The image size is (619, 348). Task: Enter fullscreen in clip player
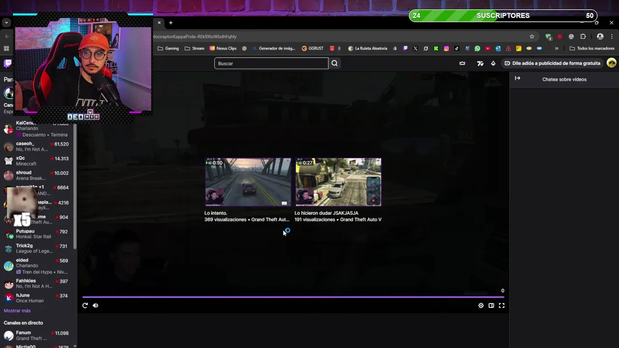501,305
